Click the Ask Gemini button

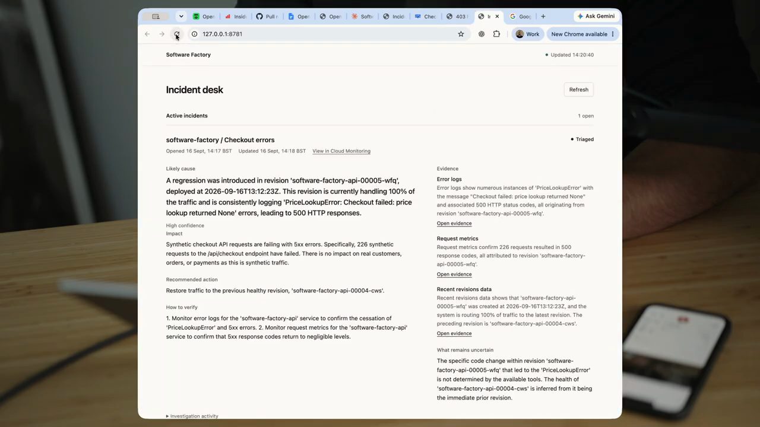(596, 17)
